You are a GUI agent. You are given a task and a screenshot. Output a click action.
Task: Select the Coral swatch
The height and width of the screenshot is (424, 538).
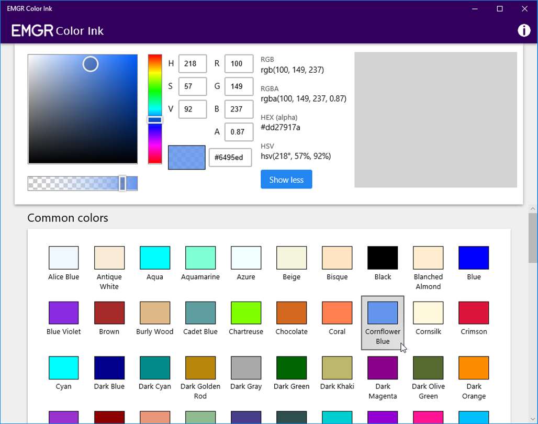[x=337, y=313]
